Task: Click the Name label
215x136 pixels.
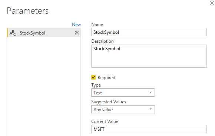Action: tap(97, 25)
